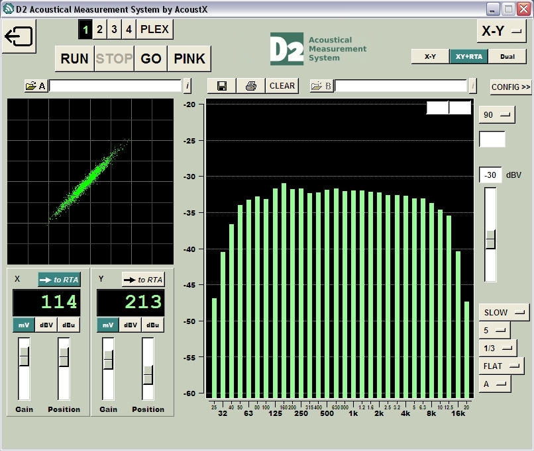Viewport: 534px width, 451px height.
Task: Open file B with folder icon
Action: (321, 86)
